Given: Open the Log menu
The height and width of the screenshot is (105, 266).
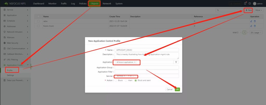Looking at the screenshot, I should click(73, 4).
